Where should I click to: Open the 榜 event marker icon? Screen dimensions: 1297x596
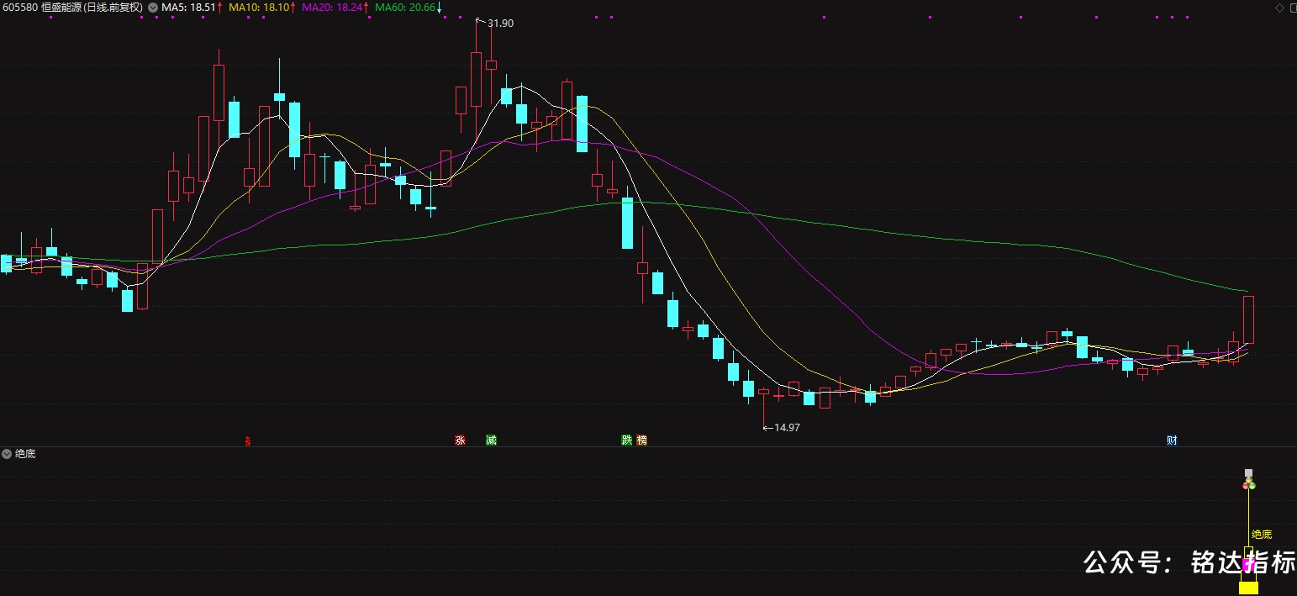click(x=642, y=440)
